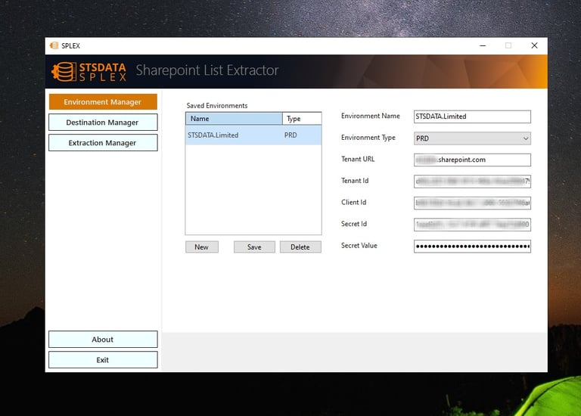Create a New environment
Image resolution: width=581 pixels, height=416 pixels.
point(202,247)
